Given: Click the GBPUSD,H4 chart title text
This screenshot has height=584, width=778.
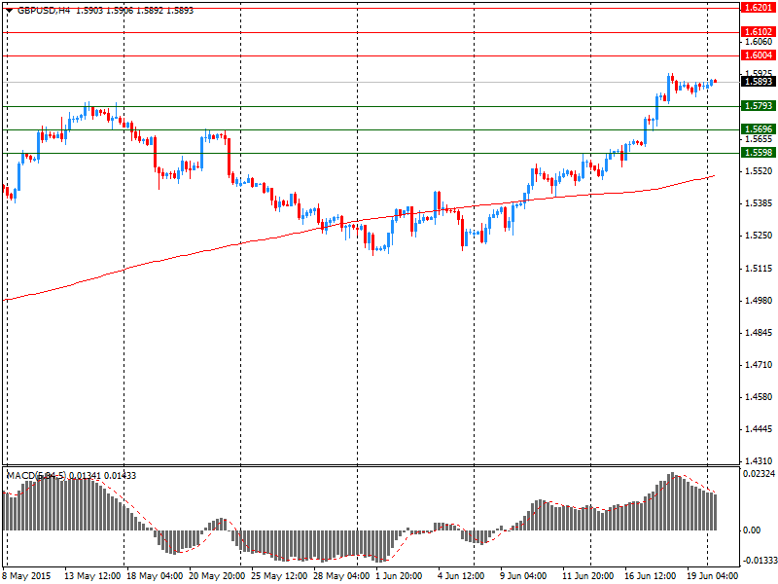Looking at the screenshot, I should [x=44, y=11].
